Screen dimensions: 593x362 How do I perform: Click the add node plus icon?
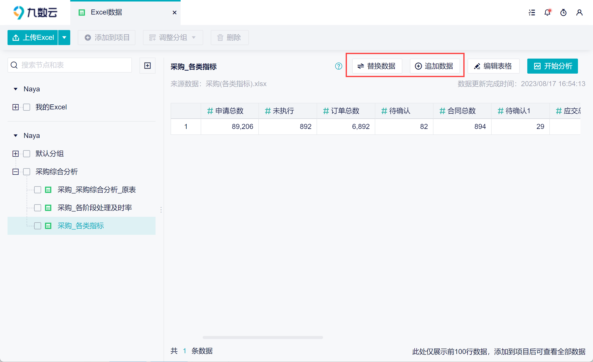point(147,66)
